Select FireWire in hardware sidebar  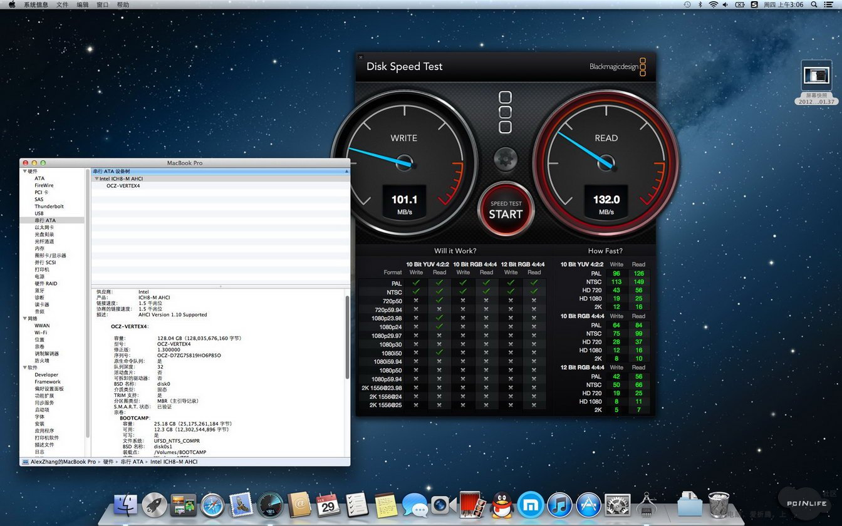[44, 185]
